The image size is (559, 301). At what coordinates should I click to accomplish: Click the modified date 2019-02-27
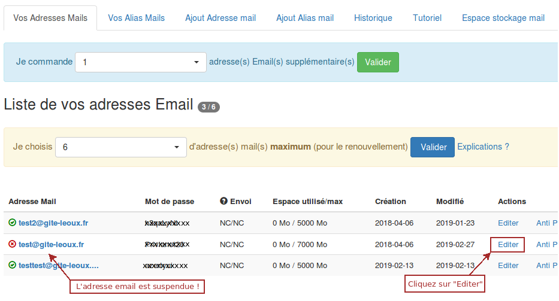455,245
